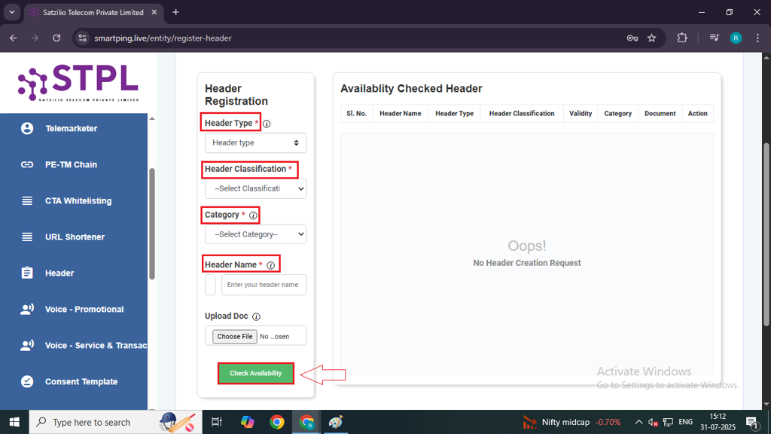This screenshot has width=771, height=434.
Task: Click the Action column heading
Action: pos(698,114)
